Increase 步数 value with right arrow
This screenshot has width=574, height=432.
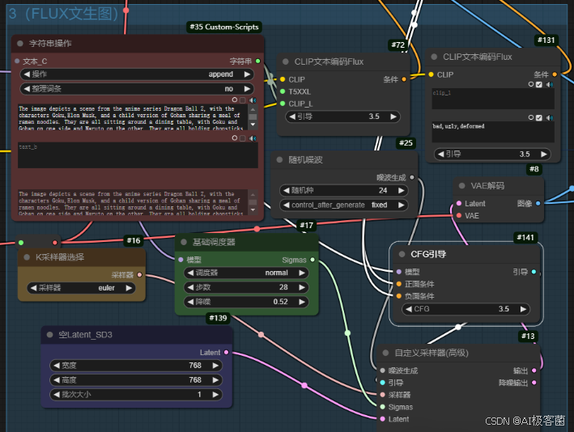click(302, 287)
